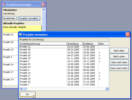This screenshot has height=100, width=132.
Task: Select Projekt 20 row in the dialog list
Action: (64, 55)
